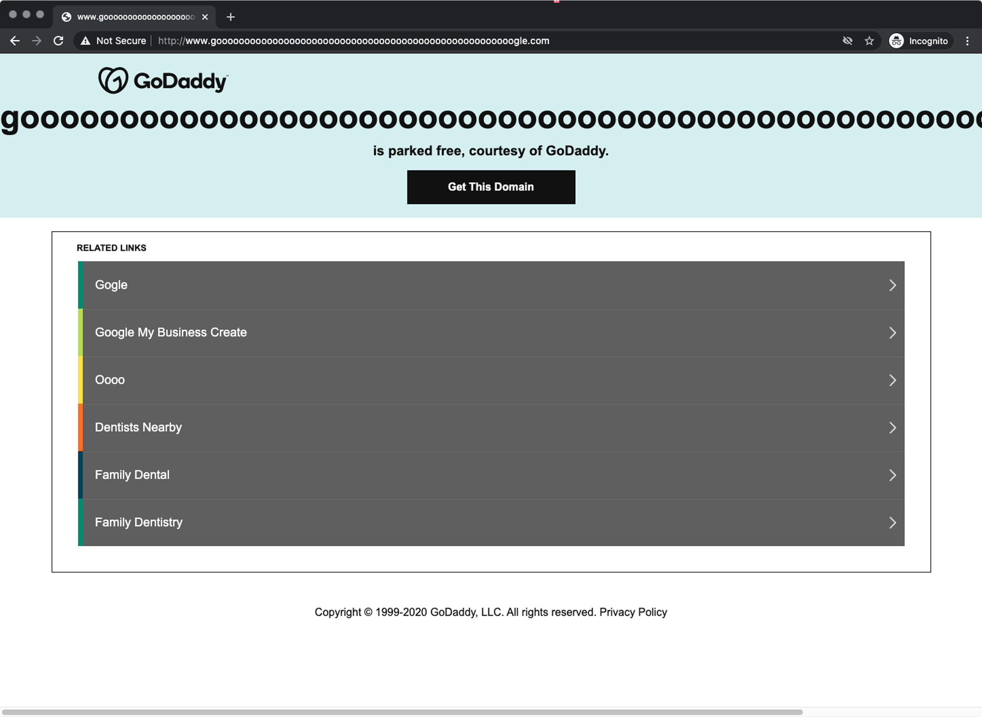982x717 pixels.
Task: Click chevron on Google My Business Create
Action: pyautogui.click(x=892, y=333)
